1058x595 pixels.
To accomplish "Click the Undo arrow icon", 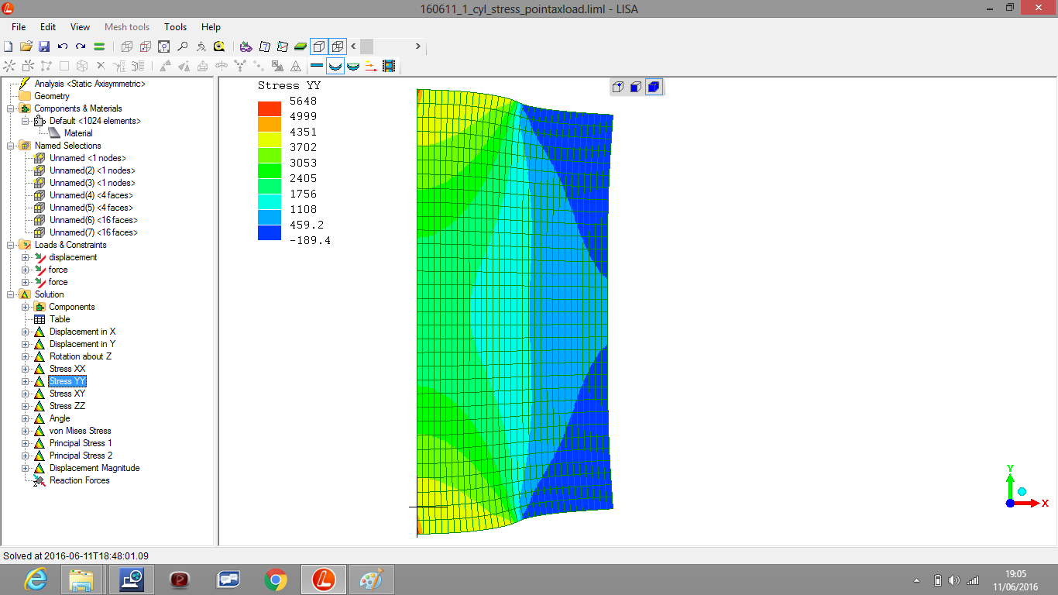I will [x=63, y=46].
